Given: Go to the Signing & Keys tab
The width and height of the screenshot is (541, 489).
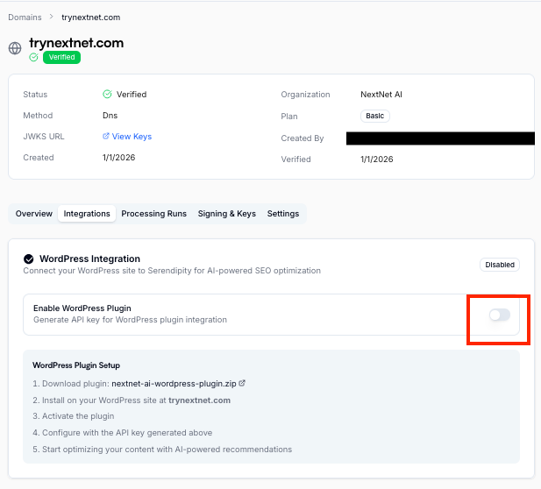Looking at the screenshot, I should [227, 214].
